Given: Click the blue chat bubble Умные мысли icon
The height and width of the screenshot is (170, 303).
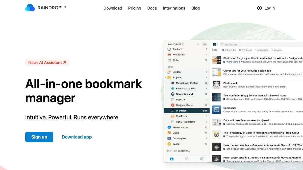Looking at the screenshot, I should tap(169, 127).
